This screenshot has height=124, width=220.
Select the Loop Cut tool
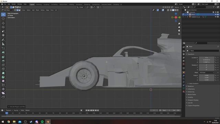point(3,65)
